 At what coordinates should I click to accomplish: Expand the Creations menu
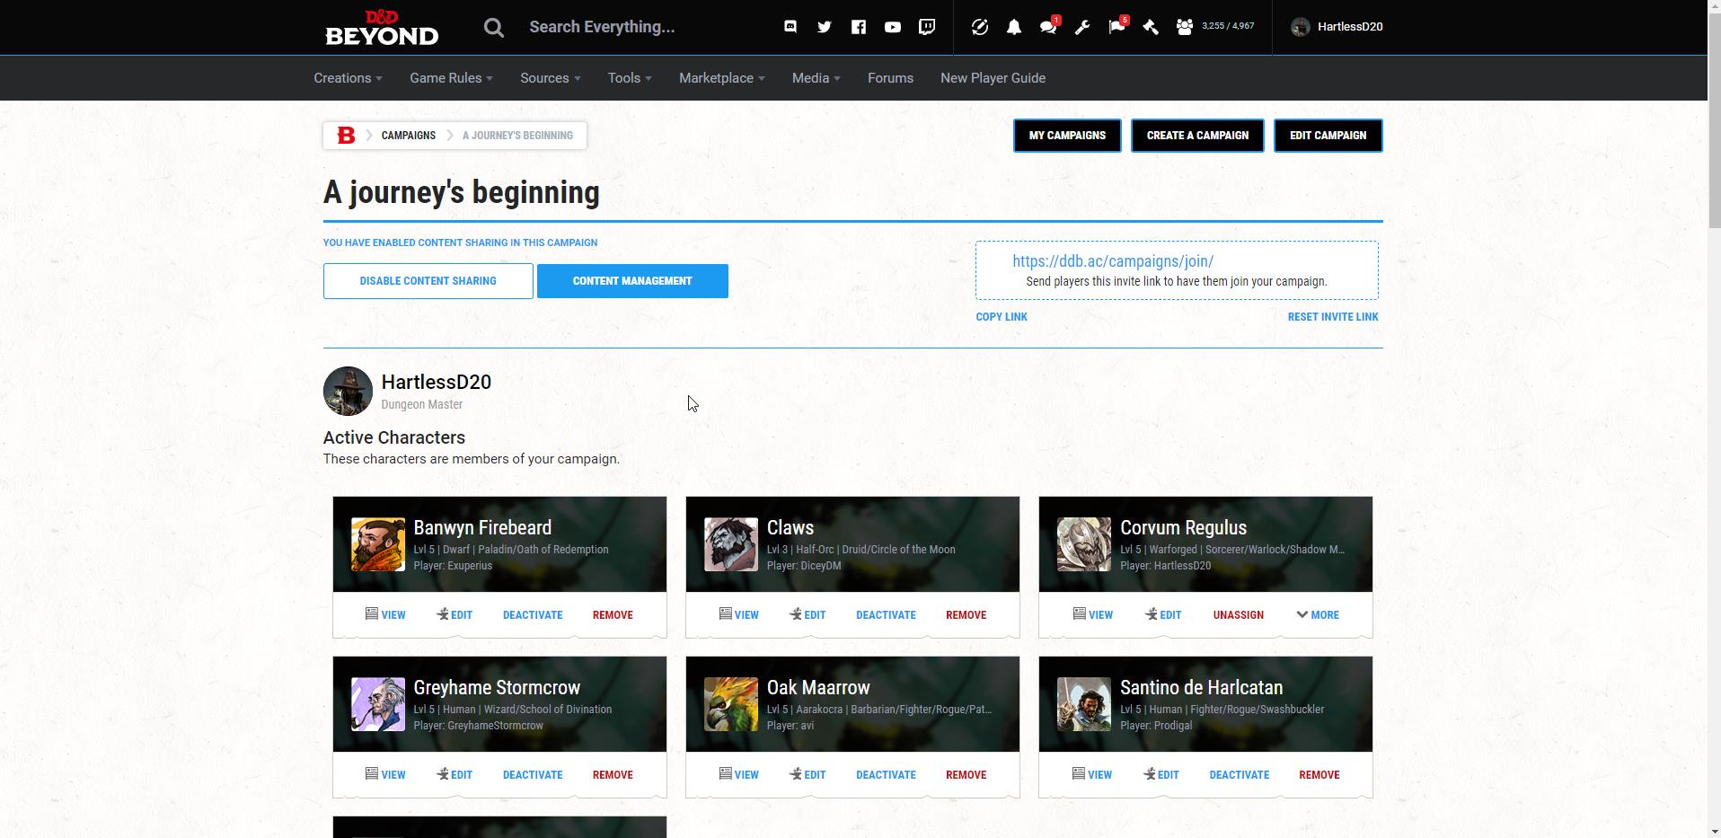pos(348,78)
